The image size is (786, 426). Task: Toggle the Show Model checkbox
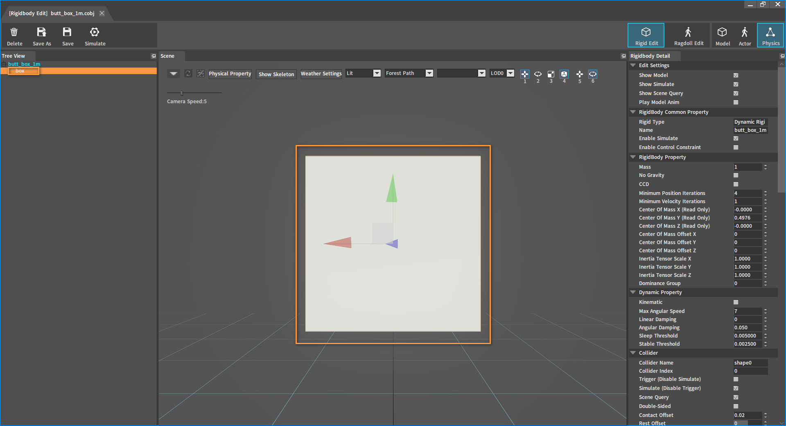tap(736, 75)
